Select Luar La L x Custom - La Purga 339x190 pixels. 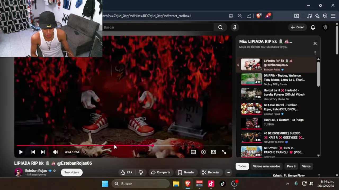(276, 124)
